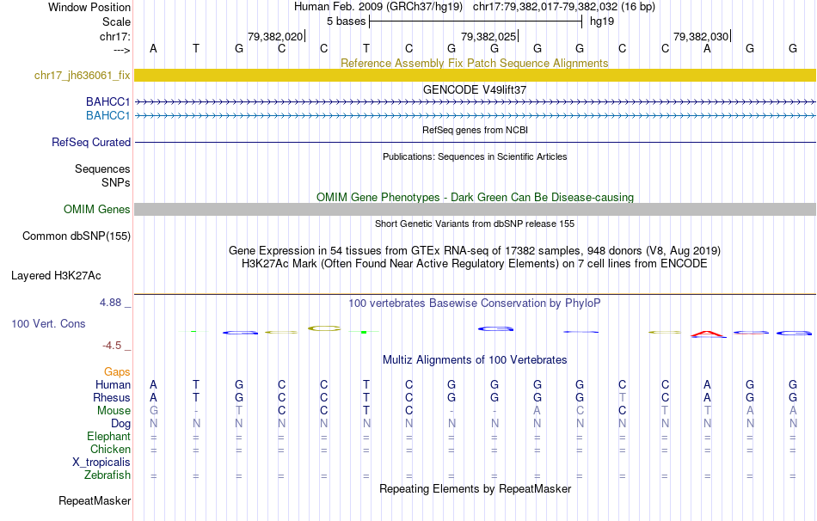This screenshot has height=521, width=817.
Task: Click the OMIM Genes track label
Action: [97, 210]
